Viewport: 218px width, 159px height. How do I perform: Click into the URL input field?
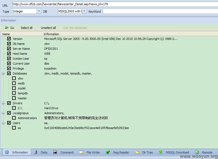[115, 4]
